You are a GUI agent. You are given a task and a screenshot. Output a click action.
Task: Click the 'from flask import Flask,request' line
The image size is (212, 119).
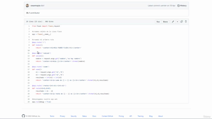coord(46,26)
